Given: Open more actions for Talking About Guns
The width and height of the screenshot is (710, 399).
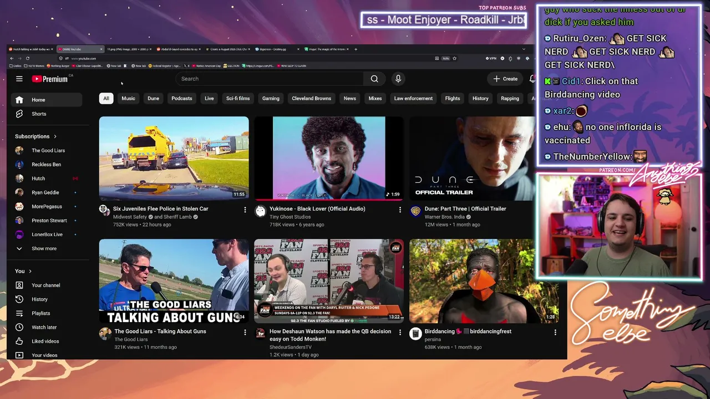Looking at the screenshot, I should point(245,332).
